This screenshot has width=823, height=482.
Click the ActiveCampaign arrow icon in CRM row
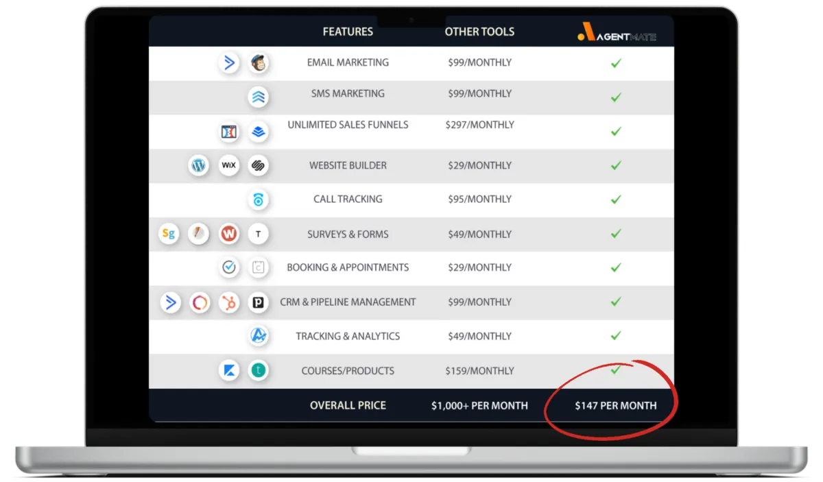(170, 302)
